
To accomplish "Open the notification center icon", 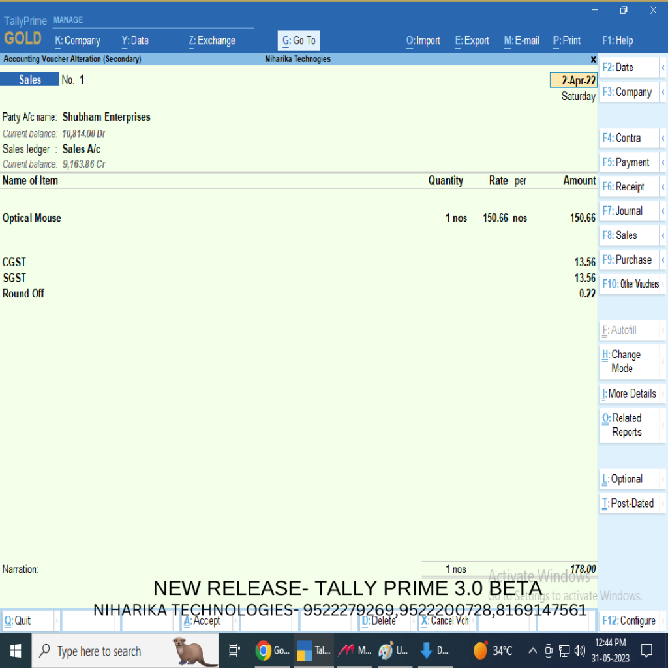I will click(646, 651).
